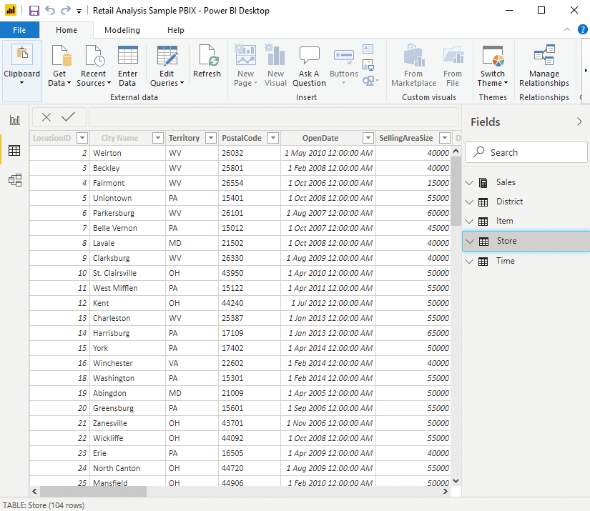
Task: Click the Get Data icon
Action: click(62, 55)
